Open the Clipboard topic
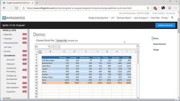This screenshot has width=180, height=101. (x=10, y=64)
